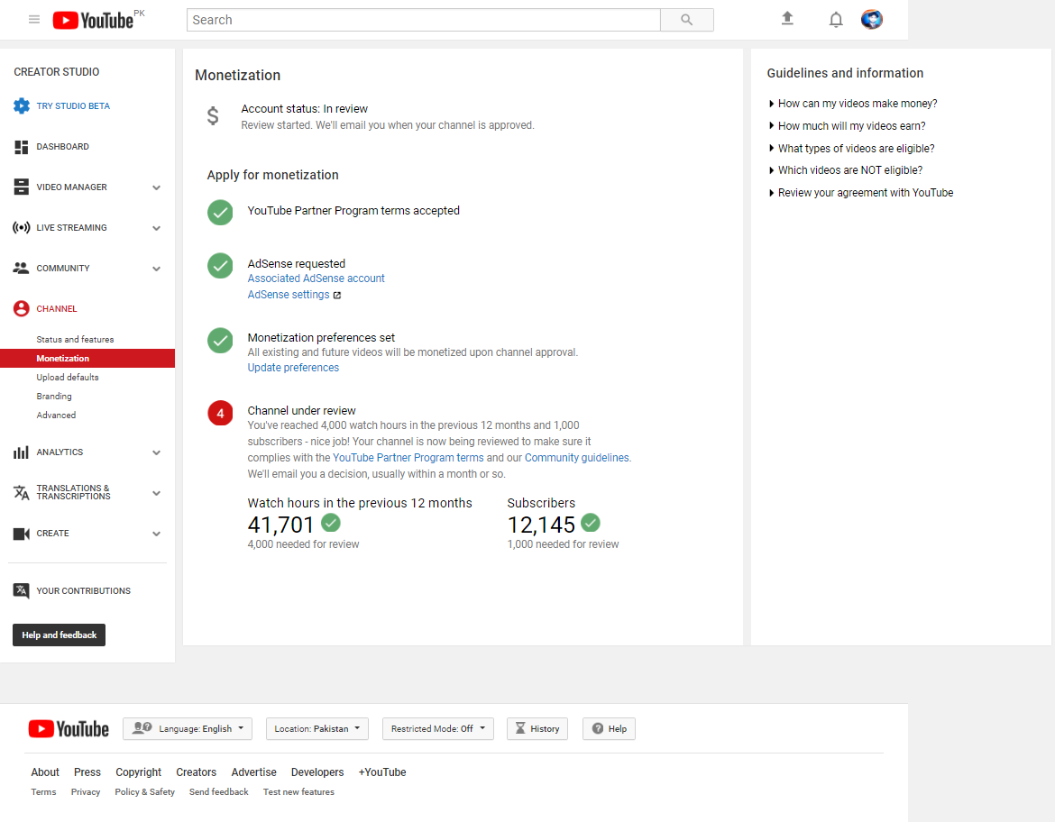Click the Community people icon

point(21,268)
